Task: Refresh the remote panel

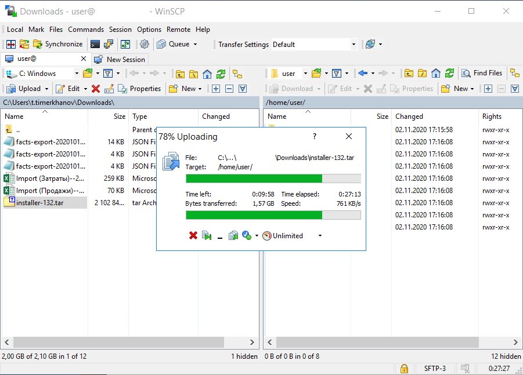Action: tap(449, 73)
